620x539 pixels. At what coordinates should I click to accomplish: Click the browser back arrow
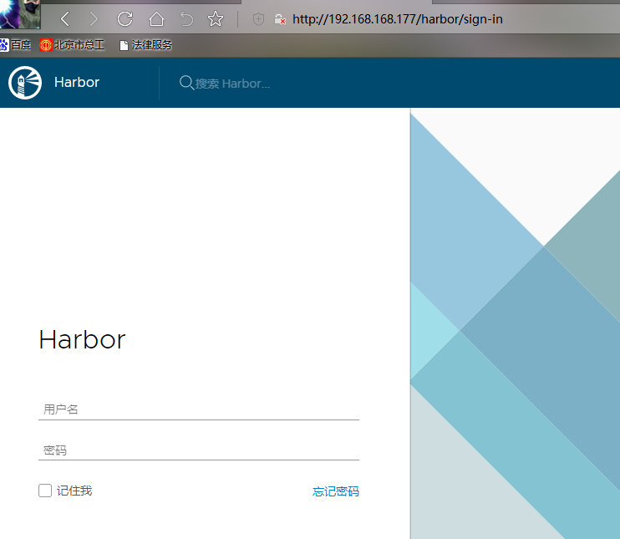[x=65, y=19]
